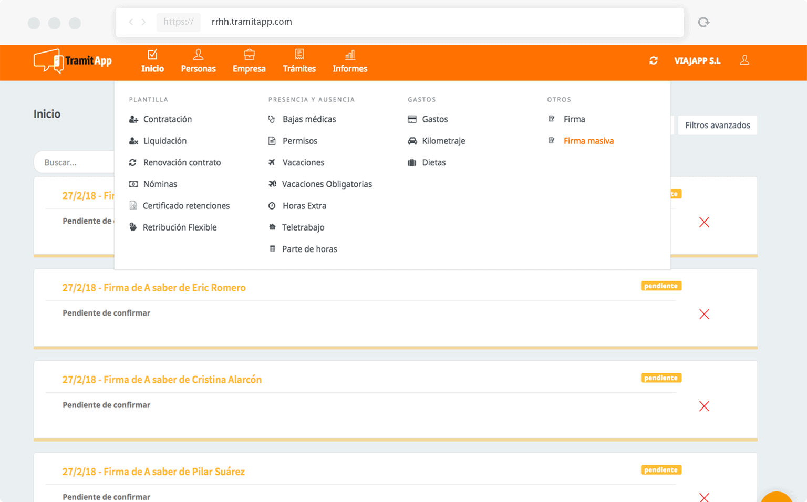Viewport: 807px width, 502px height.
Task: Click the browser forward arrow
Action: pyautogui.click(x=143, y=22)
